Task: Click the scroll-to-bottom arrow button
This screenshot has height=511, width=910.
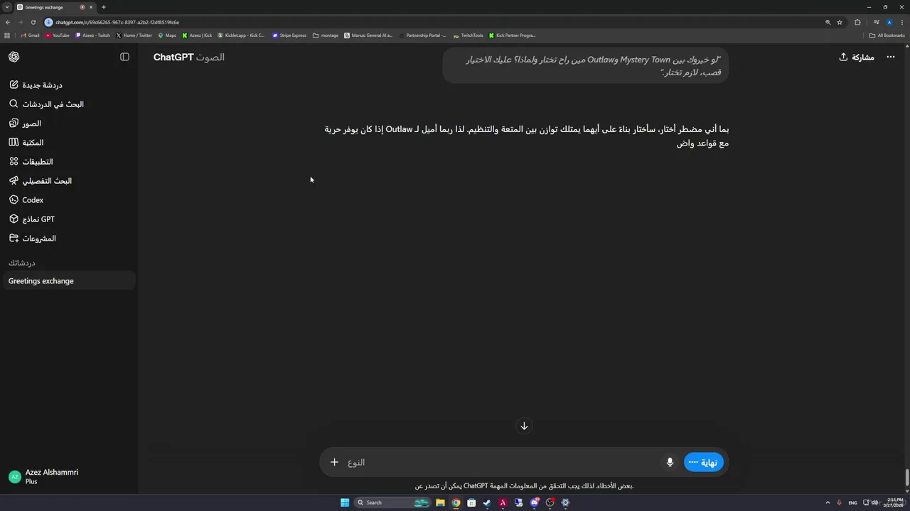Action: pyautogui.click(x=524, y=426)
